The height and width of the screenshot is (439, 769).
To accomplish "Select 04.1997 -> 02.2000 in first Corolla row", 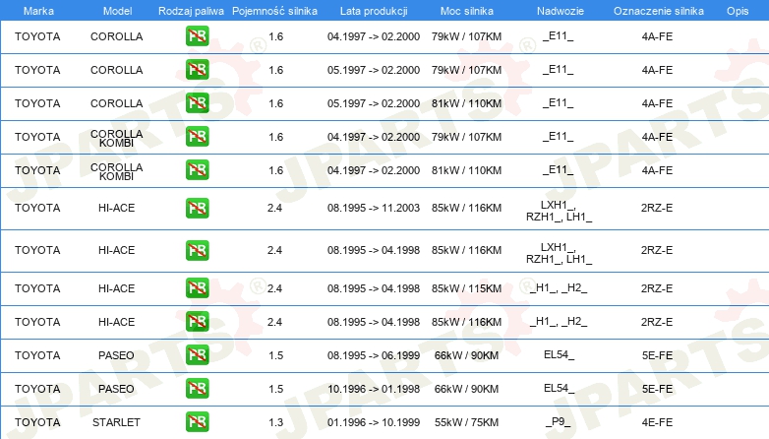I will [374, 36].
